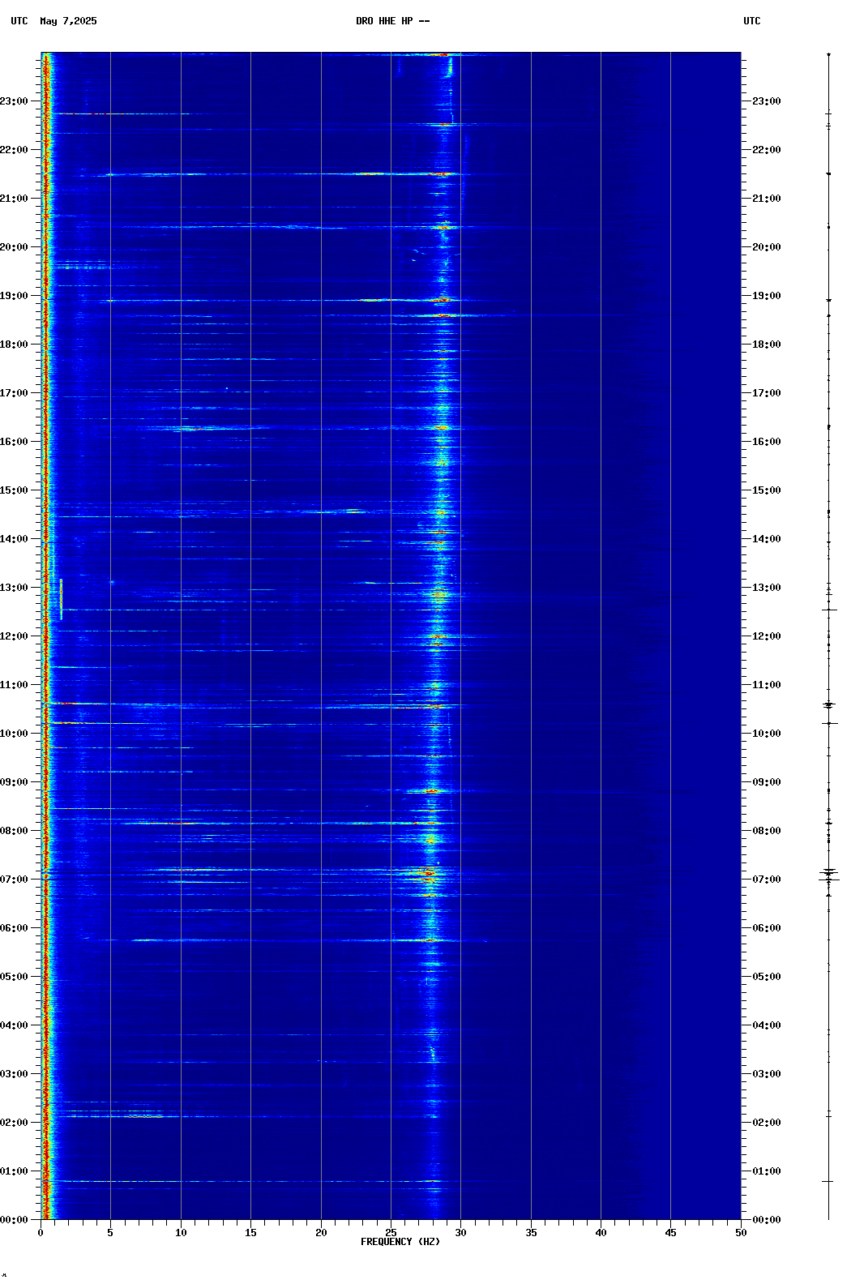Select 18:00 on the right time axis
864x1284 pixels.
pos(767,345)
